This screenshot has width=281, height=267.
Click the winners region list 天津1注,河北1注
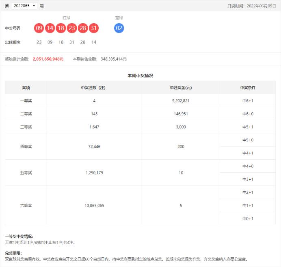[x=40, y=243]
